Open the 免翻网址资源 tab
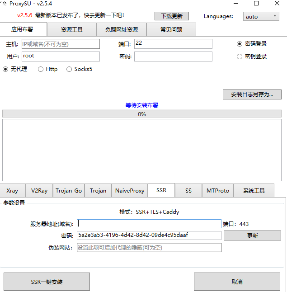This screenshot has width=287, height=292. (121, 30)
